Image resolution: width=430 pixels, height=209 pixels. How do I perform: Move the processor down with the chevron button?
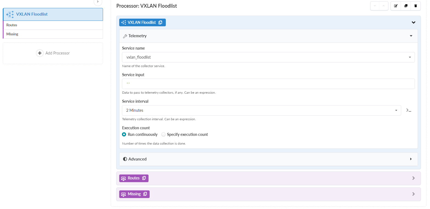pos(375,6)
